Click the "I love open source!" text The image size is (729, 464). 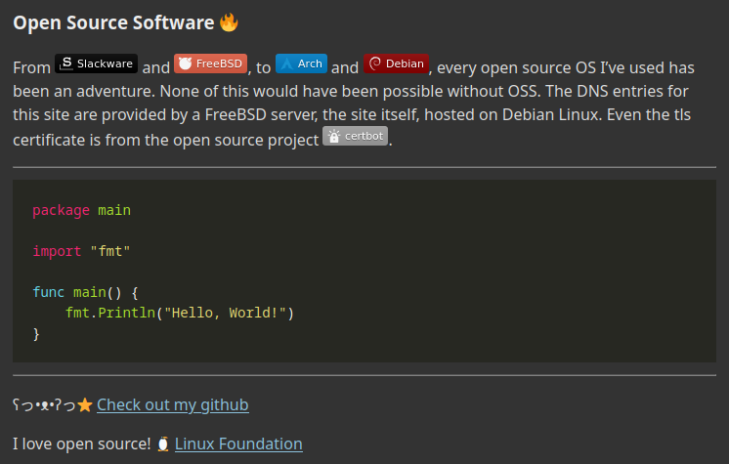pyautogui.click(x=82, y=443)
